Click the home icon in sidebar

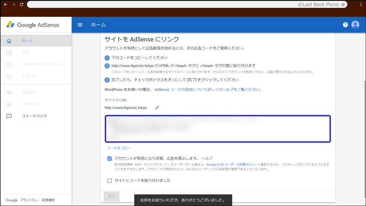point(9,41)
